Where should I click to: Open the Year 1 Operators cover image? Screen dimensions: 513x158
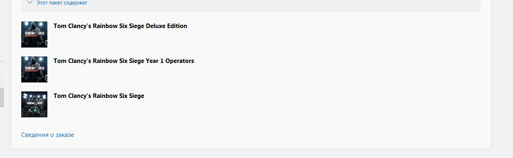[x=34, y=69]
